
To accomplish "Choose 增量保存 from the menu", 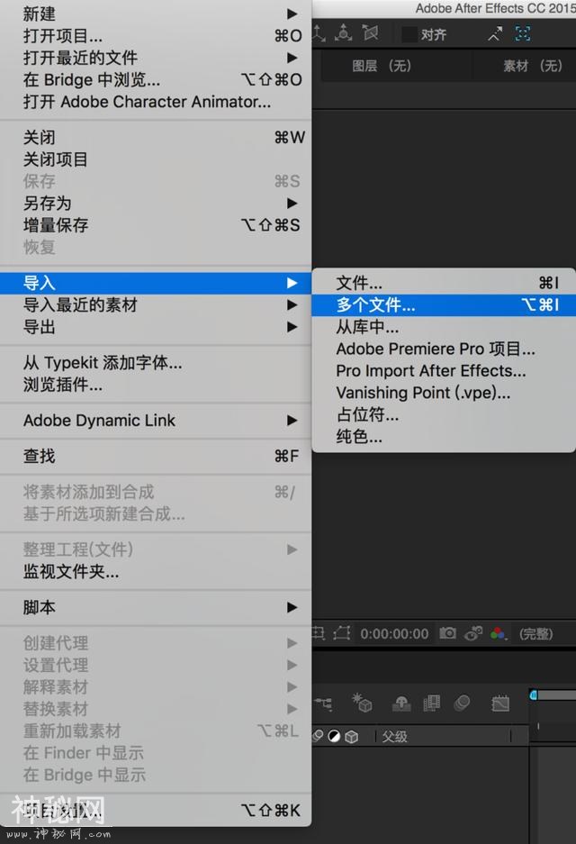I will click(x=156, y=225).
